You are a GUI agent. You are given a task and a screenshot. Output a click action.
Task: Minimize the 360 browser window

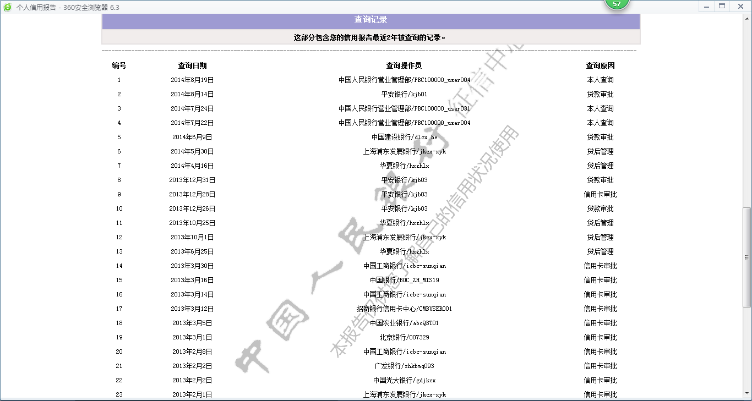click(706, 7)
